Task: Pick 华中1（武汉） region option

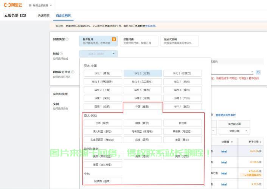Action: 183,107
